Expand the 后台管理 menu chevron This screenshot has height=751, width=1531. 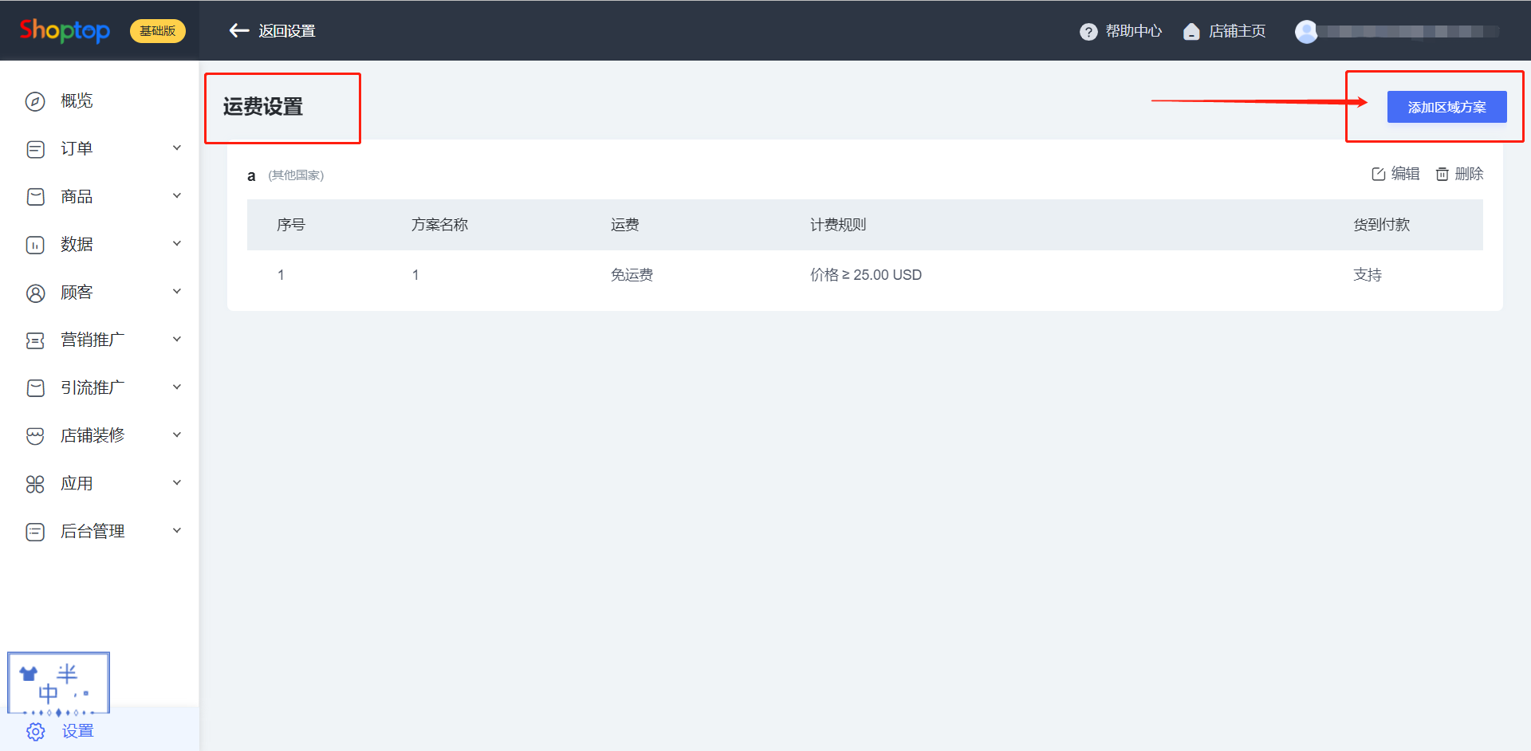pyautogui.click(x=177, y=531)
